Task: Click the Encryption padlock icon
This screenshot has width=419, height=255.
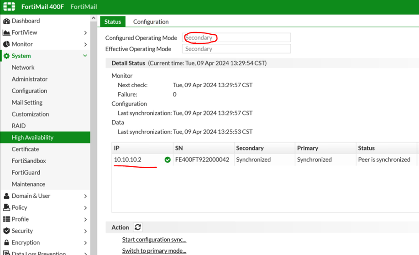Action: coord(6,243)
